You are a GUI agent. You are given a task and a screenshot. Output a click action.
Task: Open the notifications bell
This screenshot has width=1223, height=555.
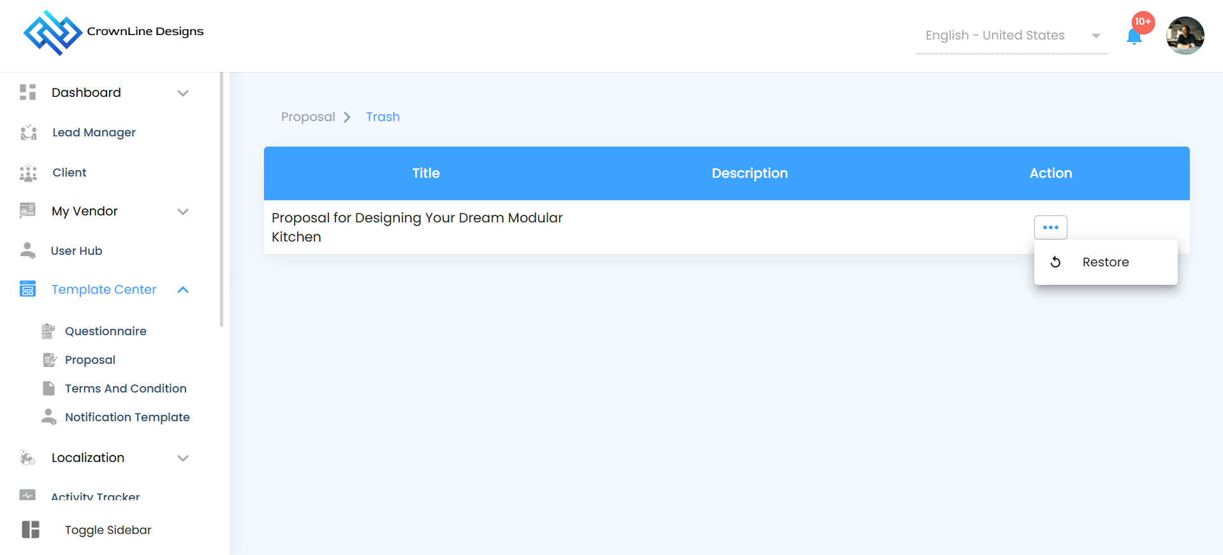point(1134,38)
